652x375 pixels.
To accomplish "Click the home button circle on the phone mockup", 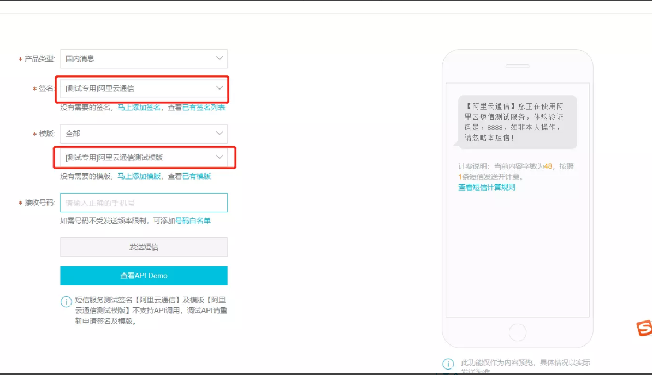I will click(517, 332).
